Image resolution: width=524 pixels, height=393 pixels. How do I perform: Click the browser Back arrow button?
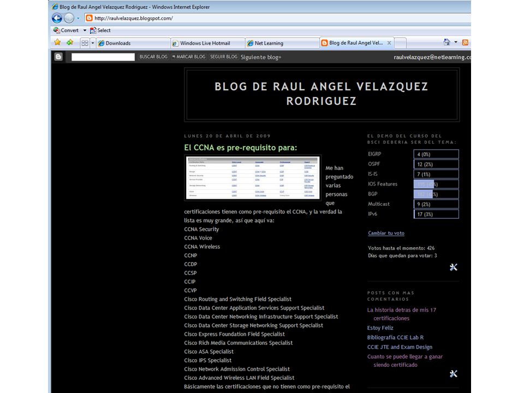57,18
